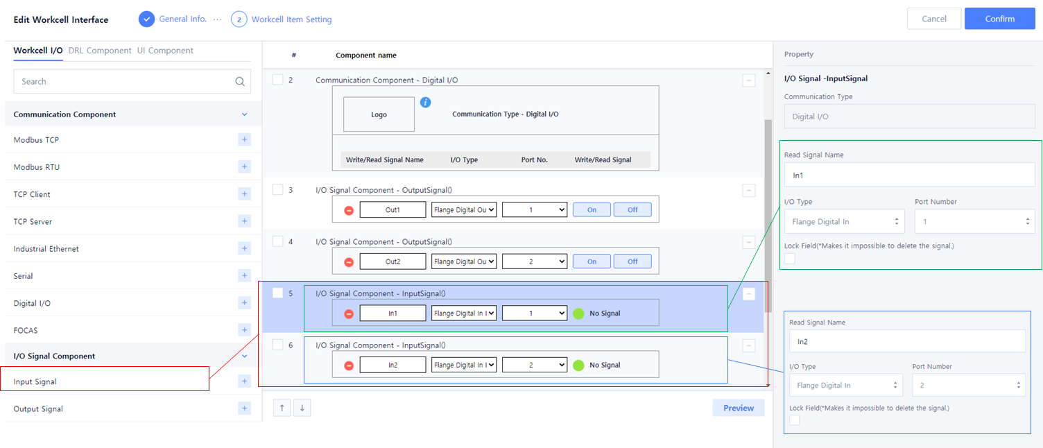Viewport: 1043px width, 448px height.
Task: Open the port number dropdown for In1
Action: pos(534,313)
